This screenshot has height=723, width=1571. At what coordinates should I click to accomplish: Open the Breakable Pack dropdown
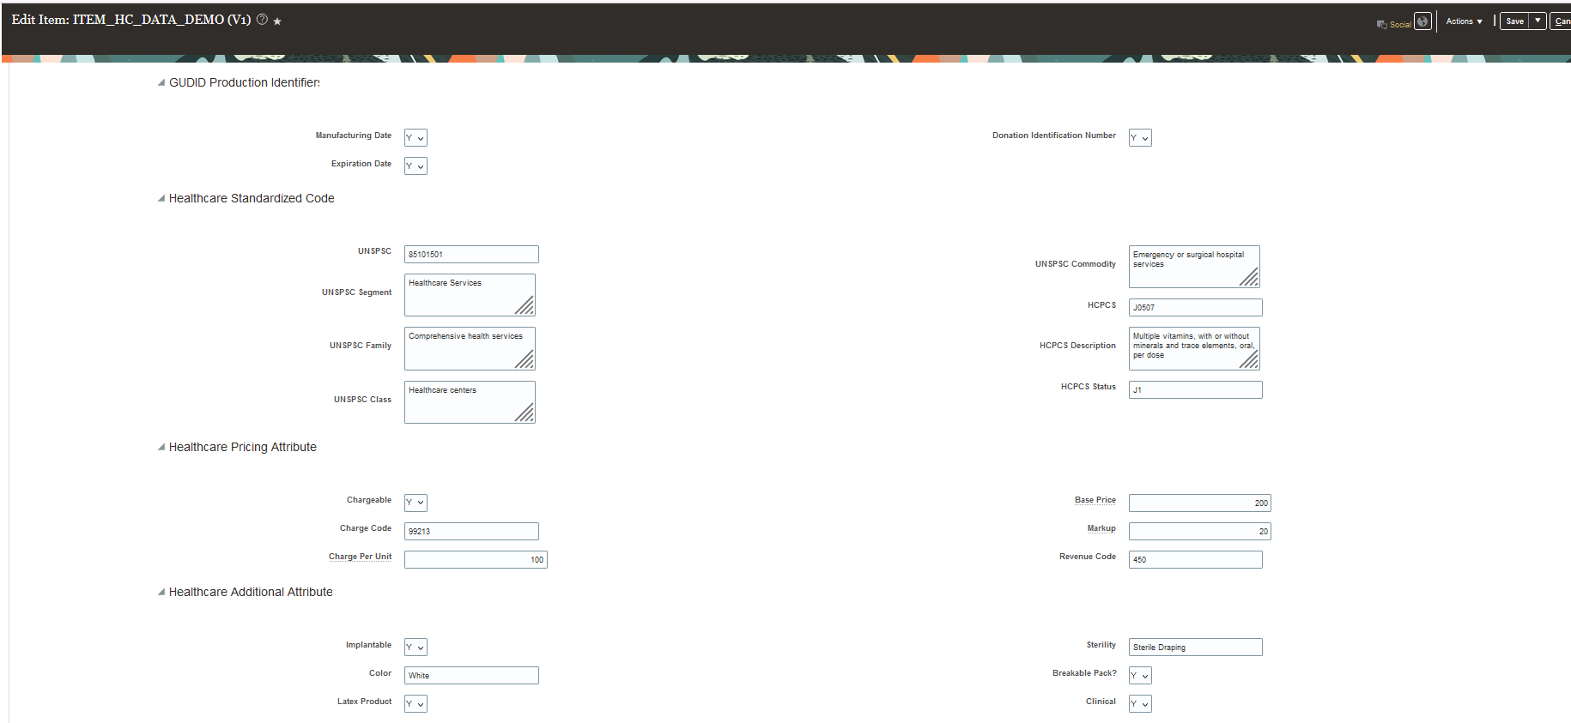tap(1140, 676)
